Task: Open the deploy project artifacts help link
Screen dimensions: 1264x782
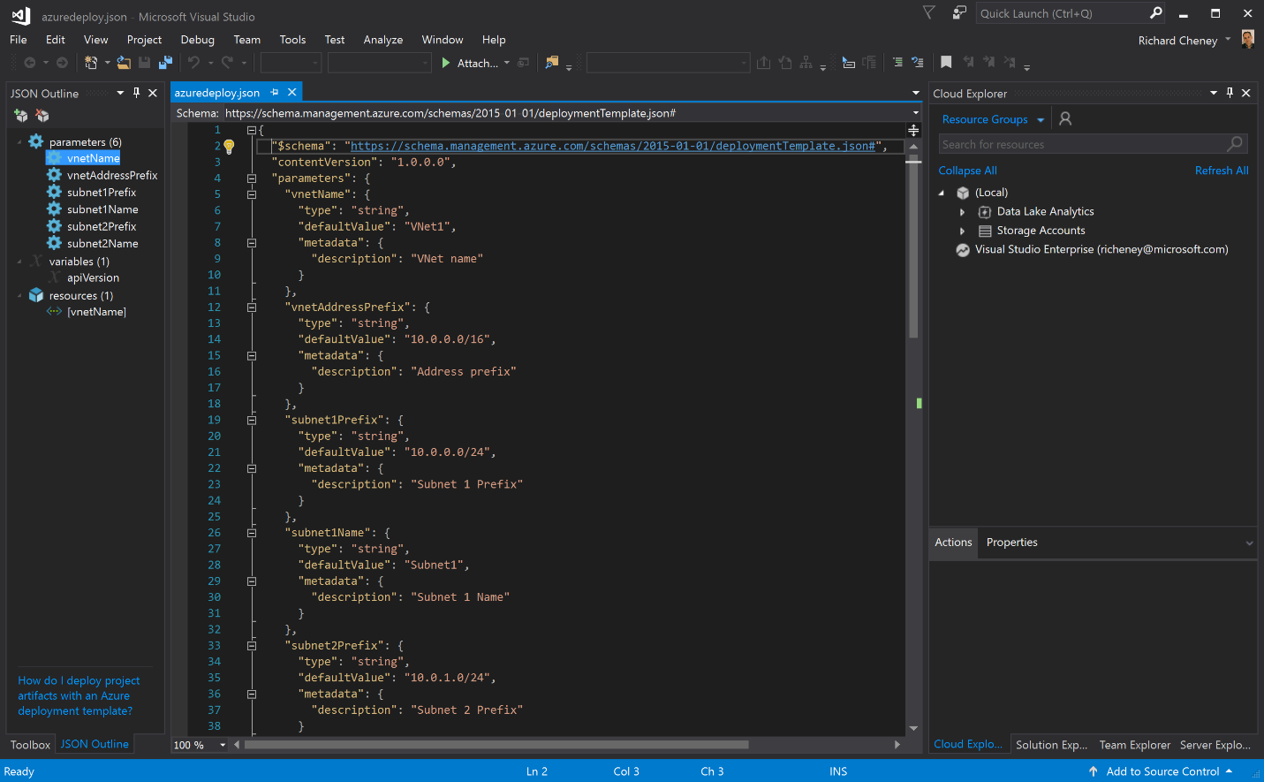Action: (79, 696)
